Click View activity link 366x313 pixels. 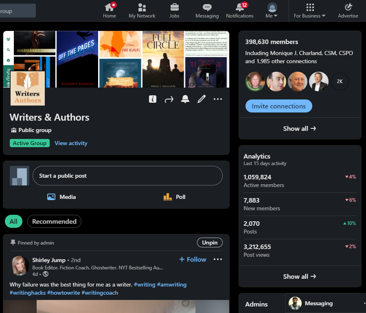71,143
